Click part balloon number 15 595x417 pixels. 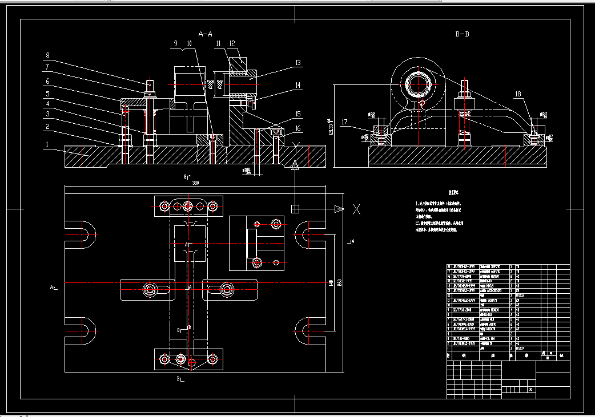click(x=298, y=114)
